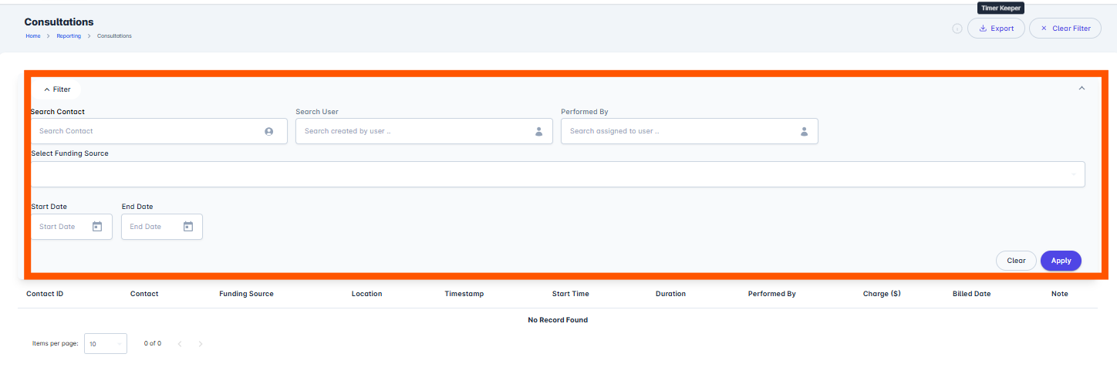Viewport: 1117px width, 391px height.
Task: Export the consultations report
Action: pyautogui.click(x=996, y=29)
